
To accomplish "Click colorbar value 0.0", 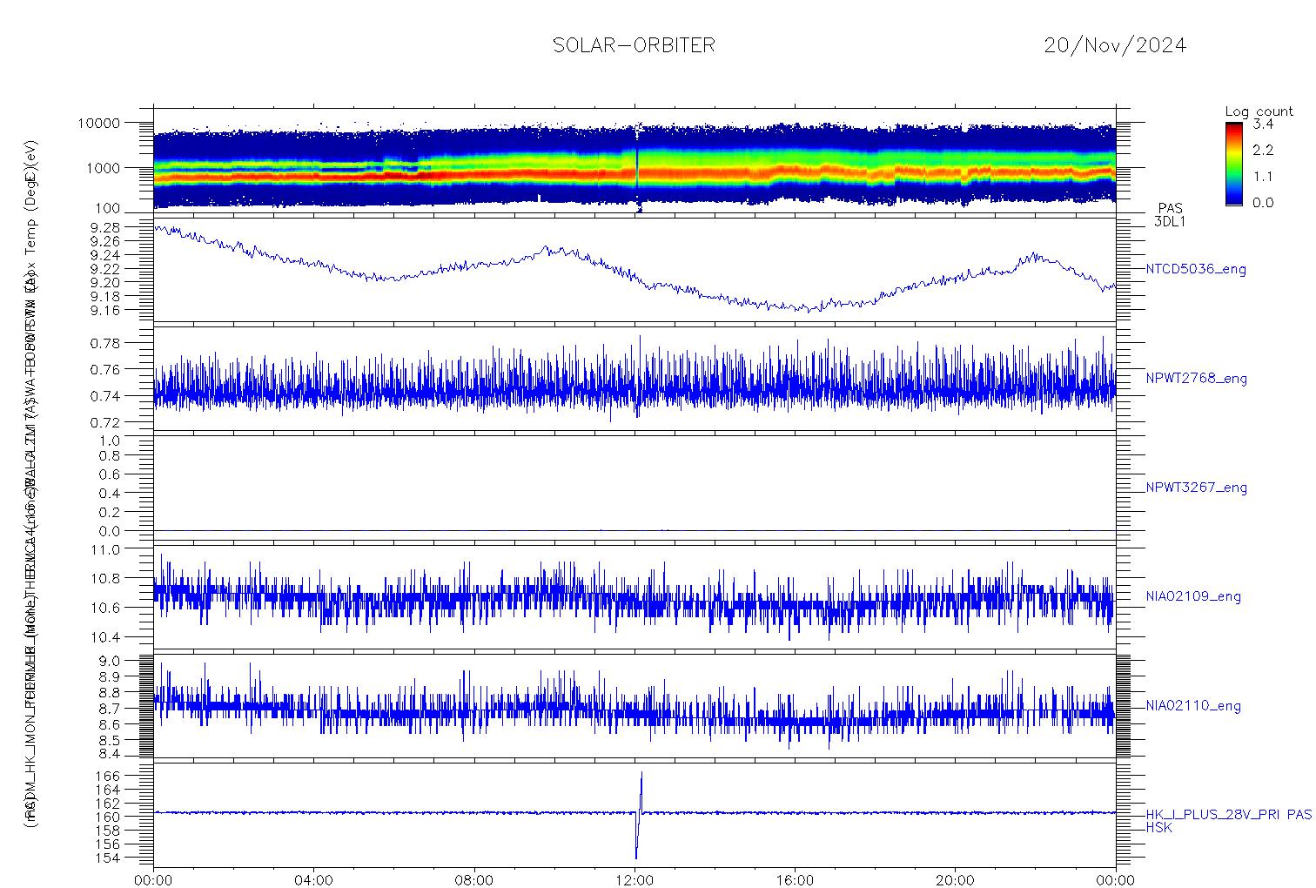I will 1263,203.
